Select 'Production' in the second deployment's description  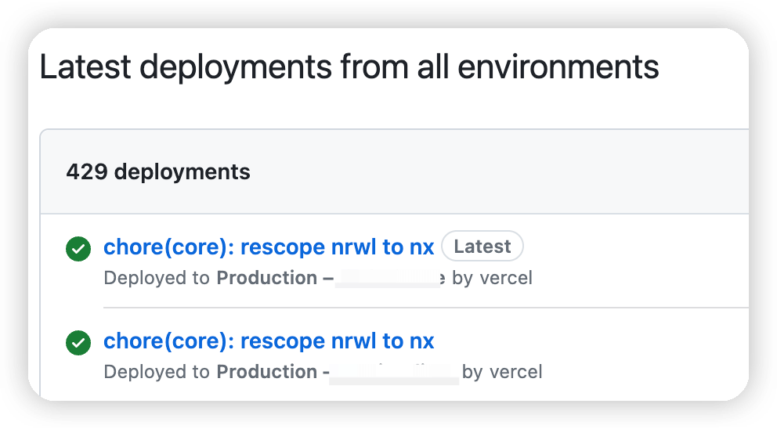pos(267,372)
